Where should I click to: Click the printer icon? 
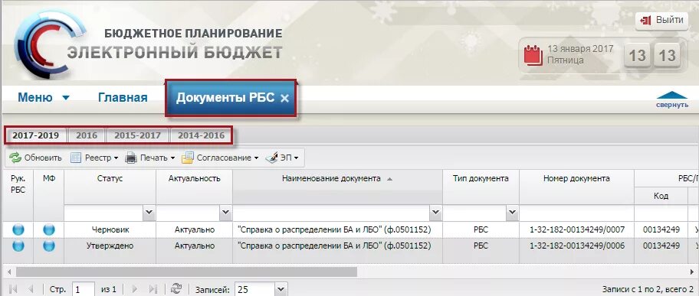pyautogui.click(x=130, y=158)
